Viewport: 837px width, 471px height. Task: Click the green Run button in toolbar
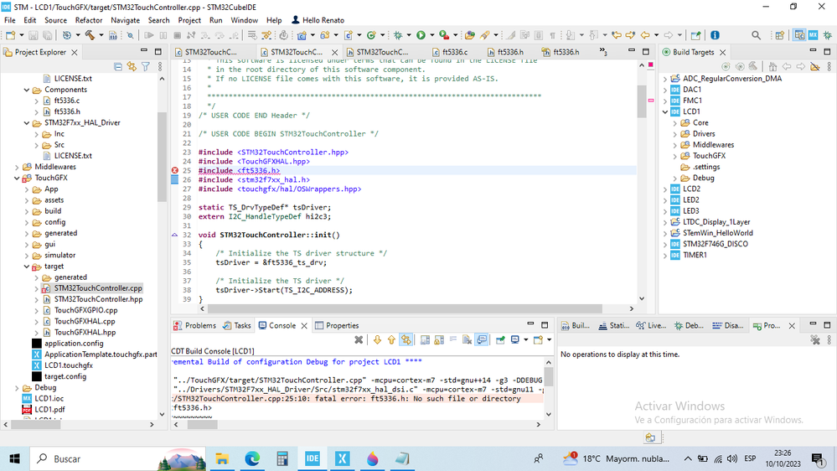click(421, 35)
